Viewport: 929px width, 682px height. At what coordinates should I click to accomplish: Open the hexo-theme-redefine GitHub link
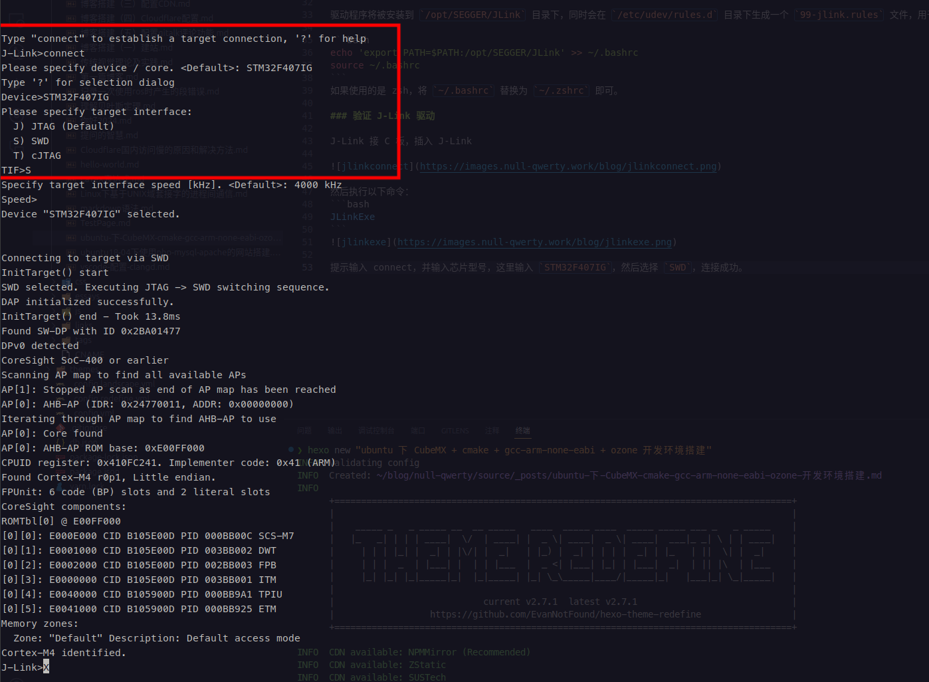pos(565,614)
